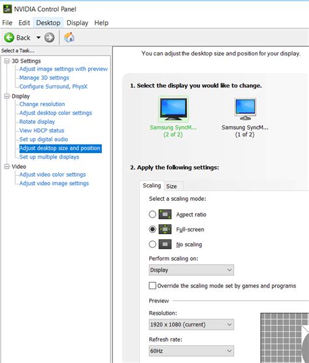Click the Back button label

click(x=23, y=38)
